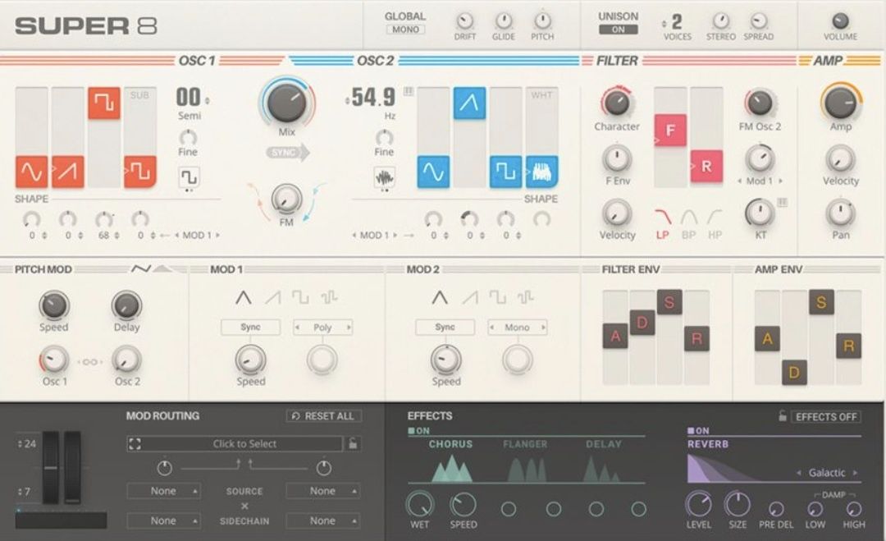Choose MOD 1 square LFO shape
The image size is (886, 541).
(x=300, y=297)
